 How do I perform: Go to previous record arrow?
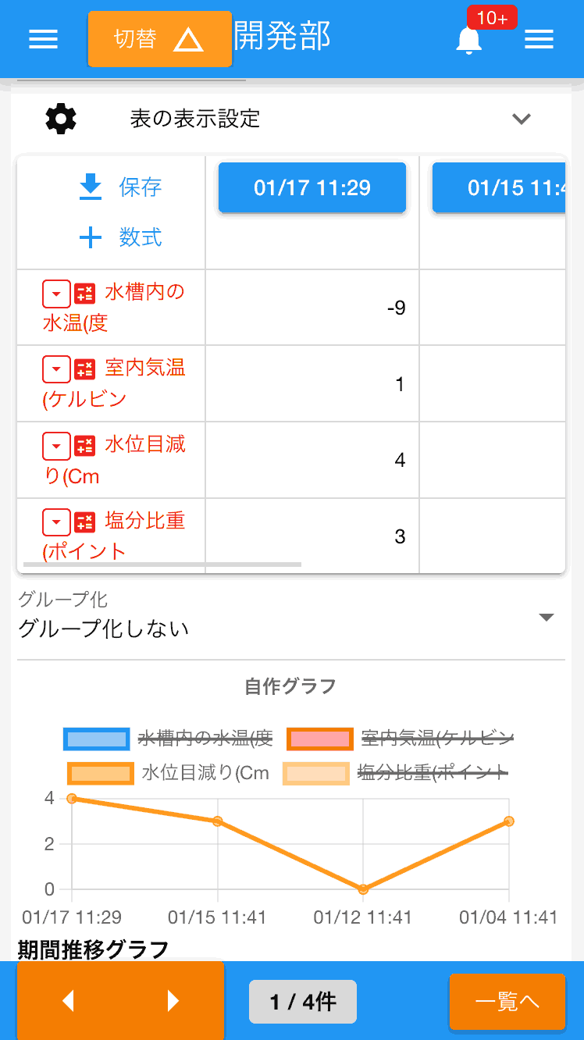coord(68,1001)
